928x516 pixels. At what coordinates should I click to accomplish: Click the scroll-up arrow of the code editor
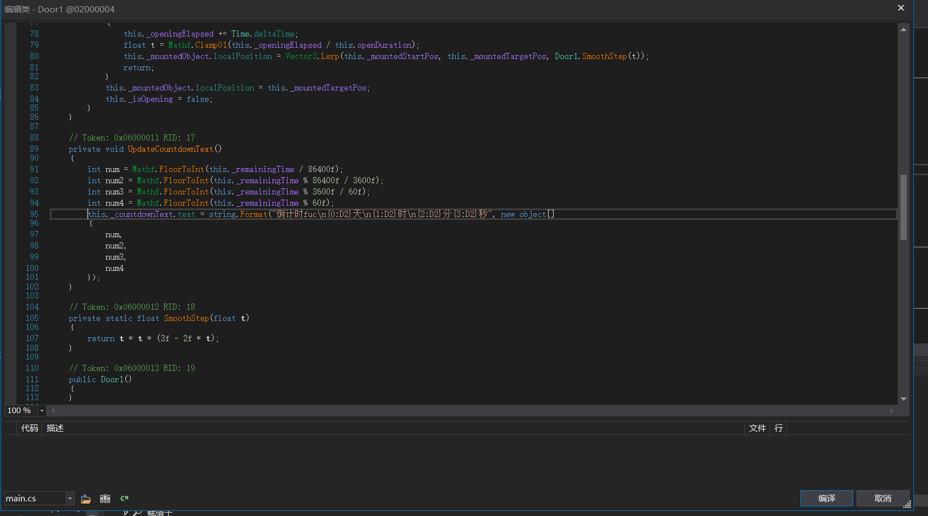tap(904, 29)
